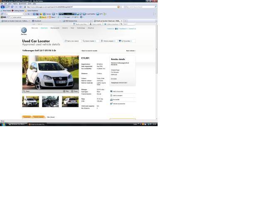This screenshot has height=197, width=266.
Task: Click the My Favourites button
Action: pos(126,41)
